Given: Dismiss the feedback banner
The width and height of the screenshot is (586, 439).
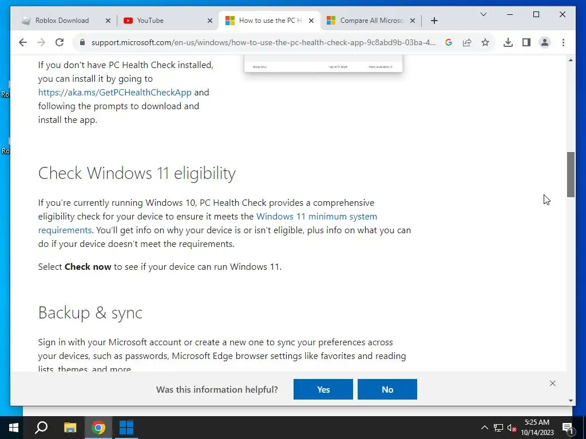Looking at the screenshot, I should 553,384.
